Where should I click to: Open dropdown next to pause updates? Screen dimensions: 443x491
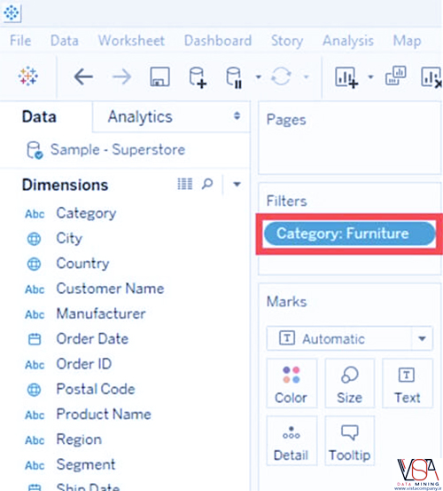tap(259, 76)
